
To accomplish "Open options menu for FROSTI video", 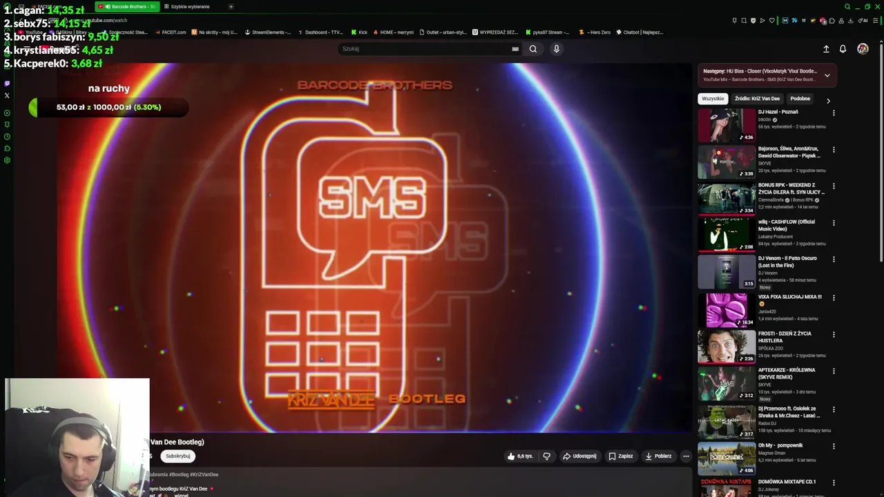I will click(x=834, y=335).
